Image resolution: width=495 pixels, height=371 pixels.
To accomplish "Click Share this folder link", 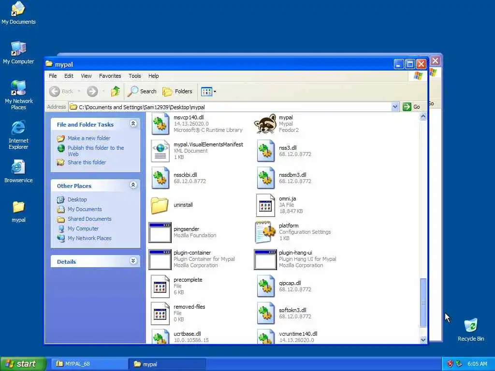I will click(x=87, y=162).
